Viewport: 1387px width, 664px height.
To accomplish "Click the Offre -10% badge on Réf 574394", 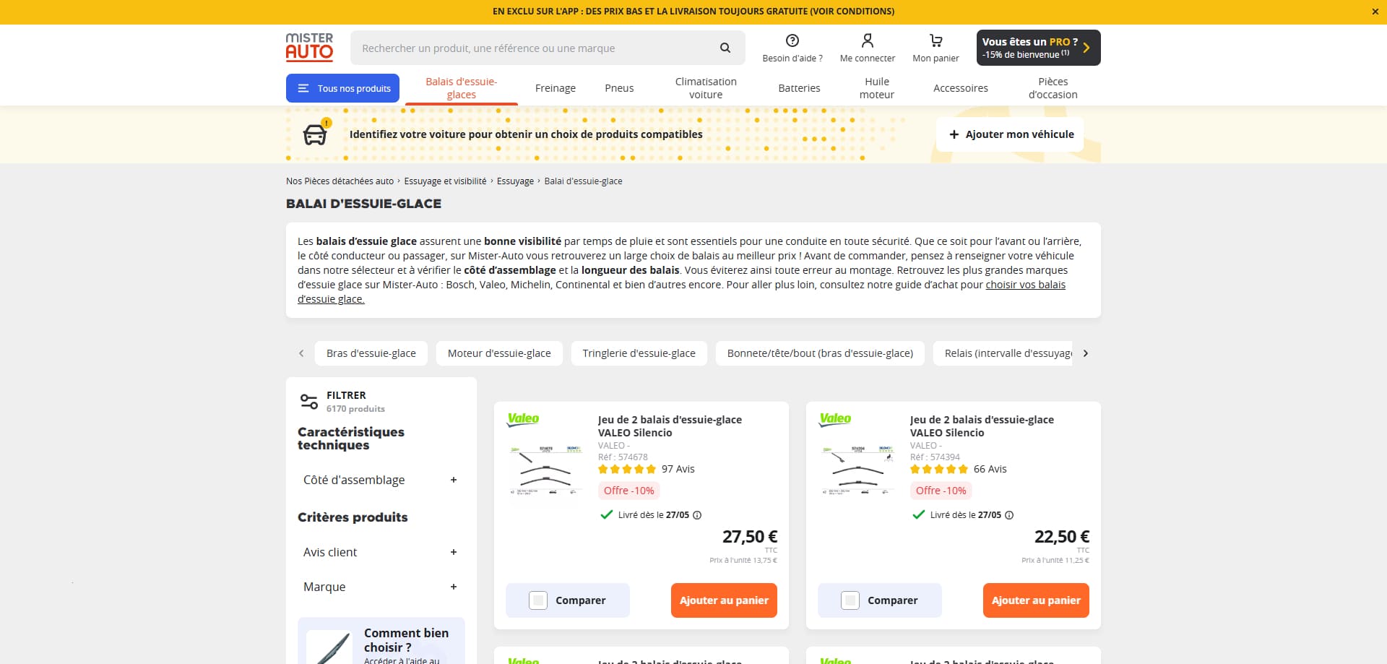I will click(941, 491).
